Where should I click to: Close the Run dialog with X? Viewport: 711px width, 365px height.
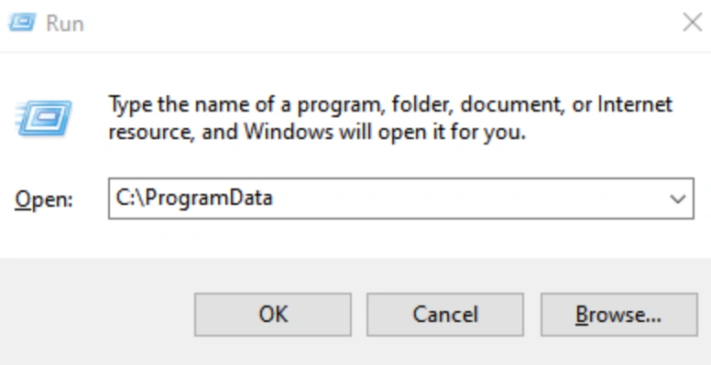click(x=692, y=23)
